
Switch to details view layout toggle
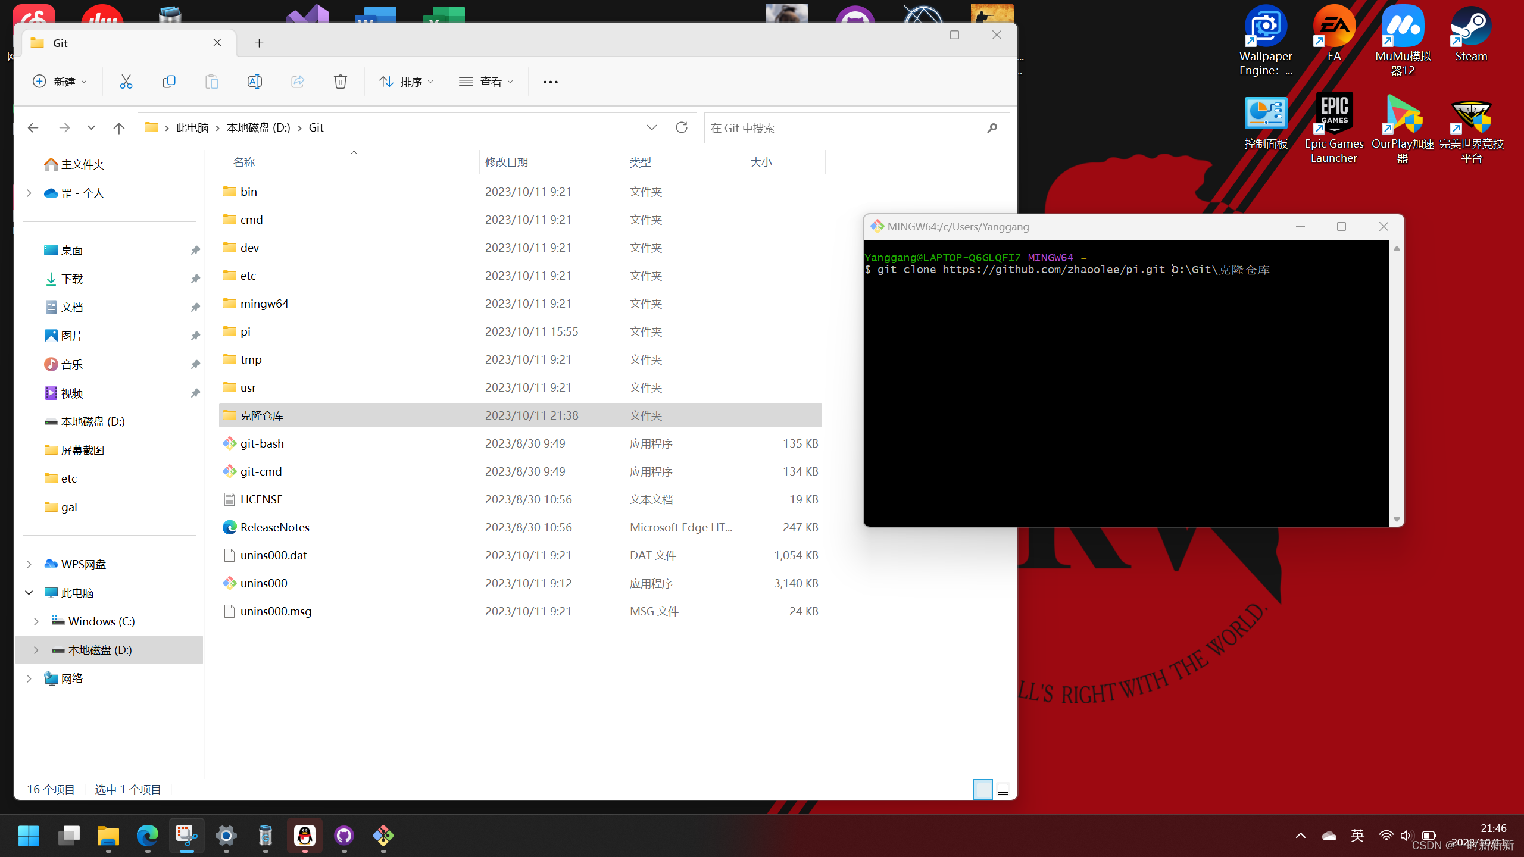[983, 789]
